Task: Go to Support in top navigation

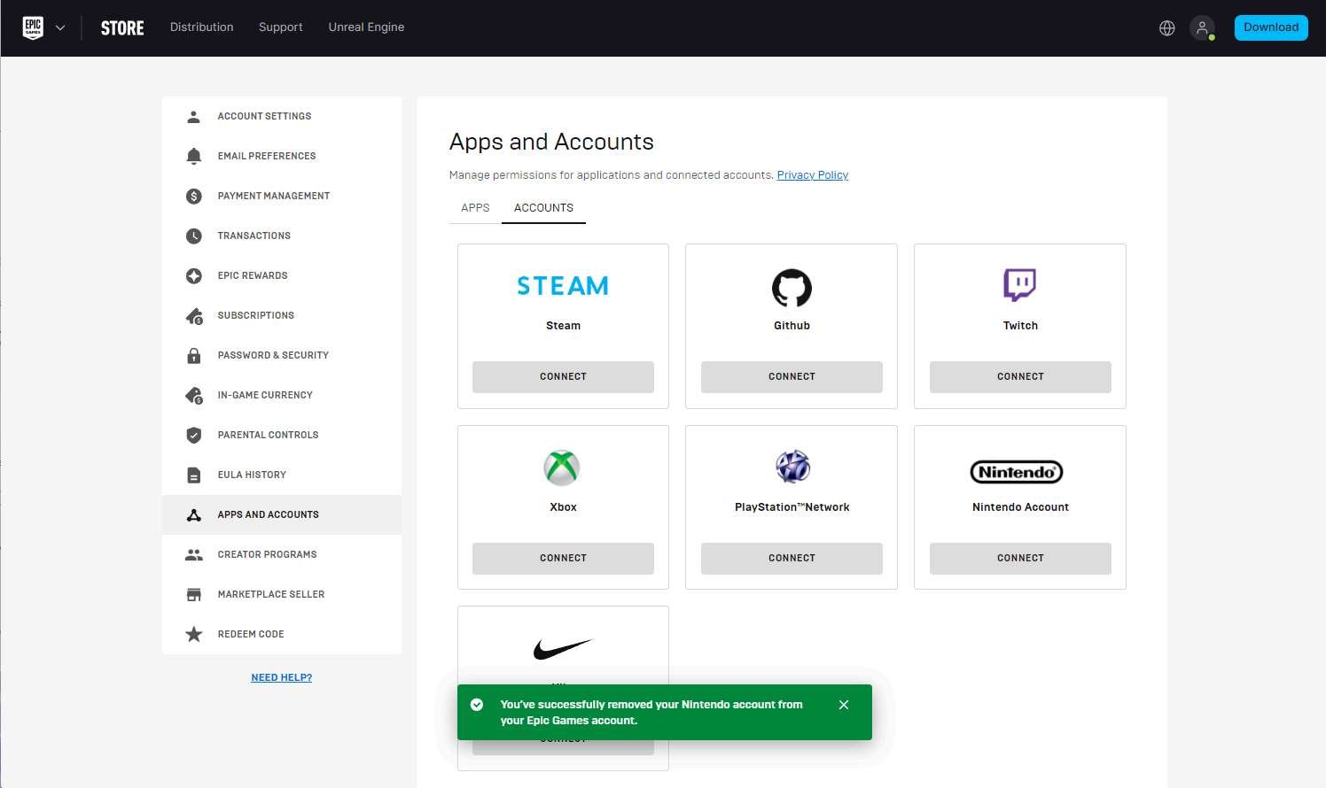Action: click(281, 27)
